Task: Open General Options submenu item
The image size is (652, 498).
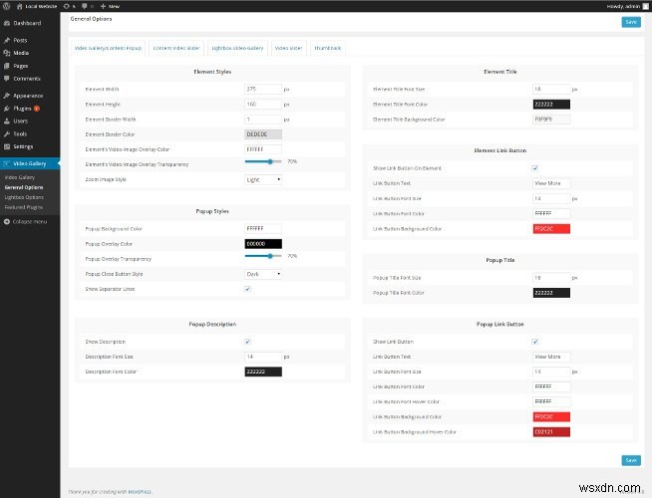Action: [24, 187]
